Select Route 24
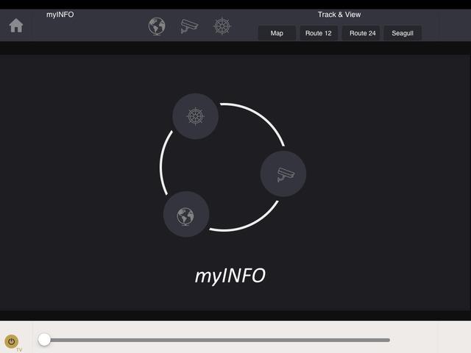 (x=362, y=33)
